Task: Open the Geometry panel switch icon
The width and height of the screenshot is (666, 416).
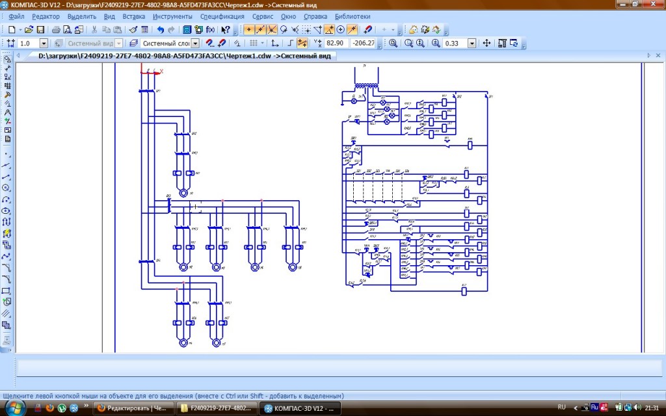Action: click(x=7, y=59)
